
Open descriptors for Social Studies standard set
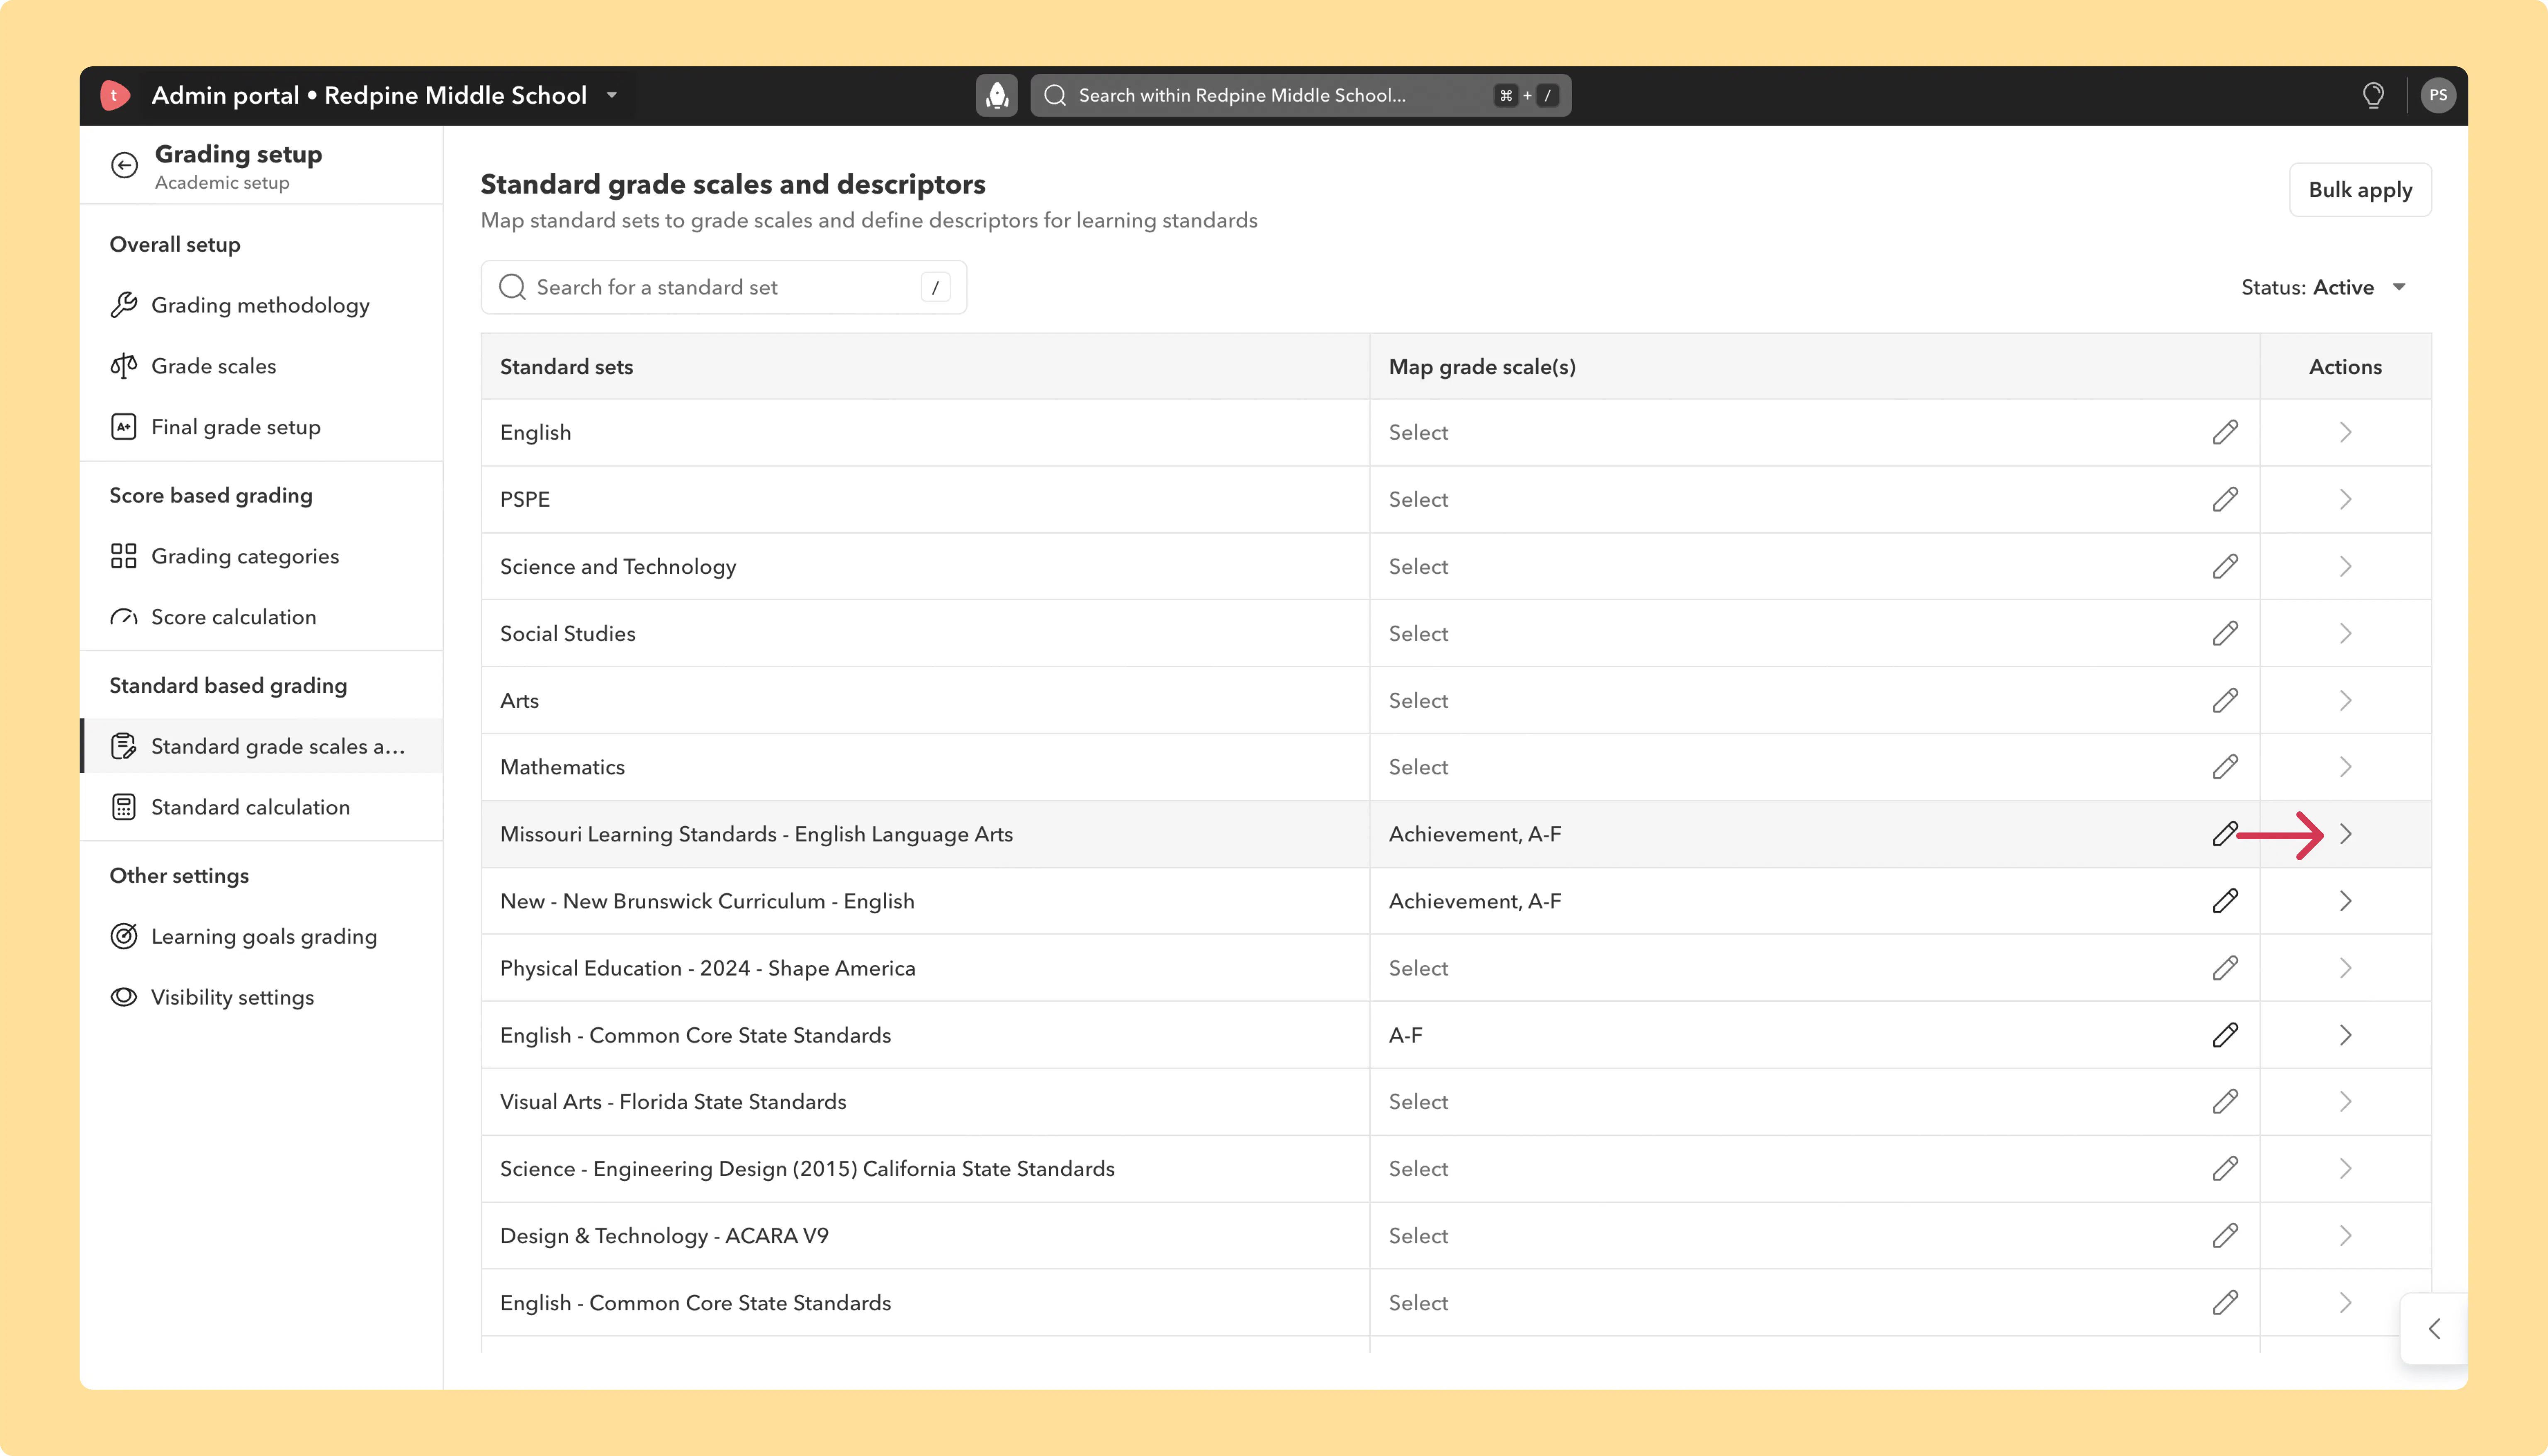coord(2345,633)
